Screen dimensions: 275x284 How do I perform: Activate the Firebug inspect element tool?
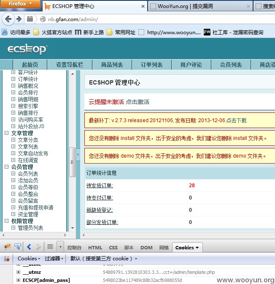(x=18, y=246)
